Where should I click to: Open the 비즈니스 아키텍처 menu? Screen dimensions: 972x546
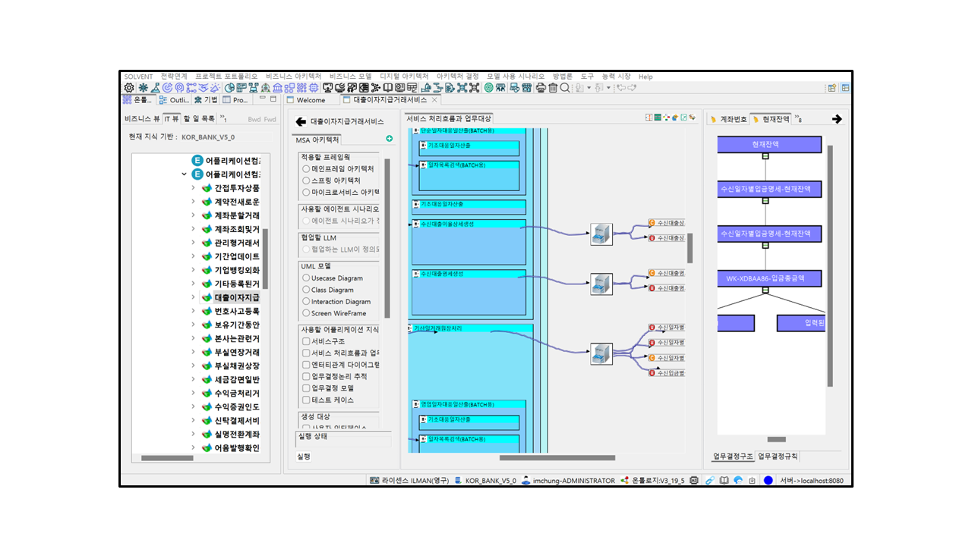coord(293,77)
